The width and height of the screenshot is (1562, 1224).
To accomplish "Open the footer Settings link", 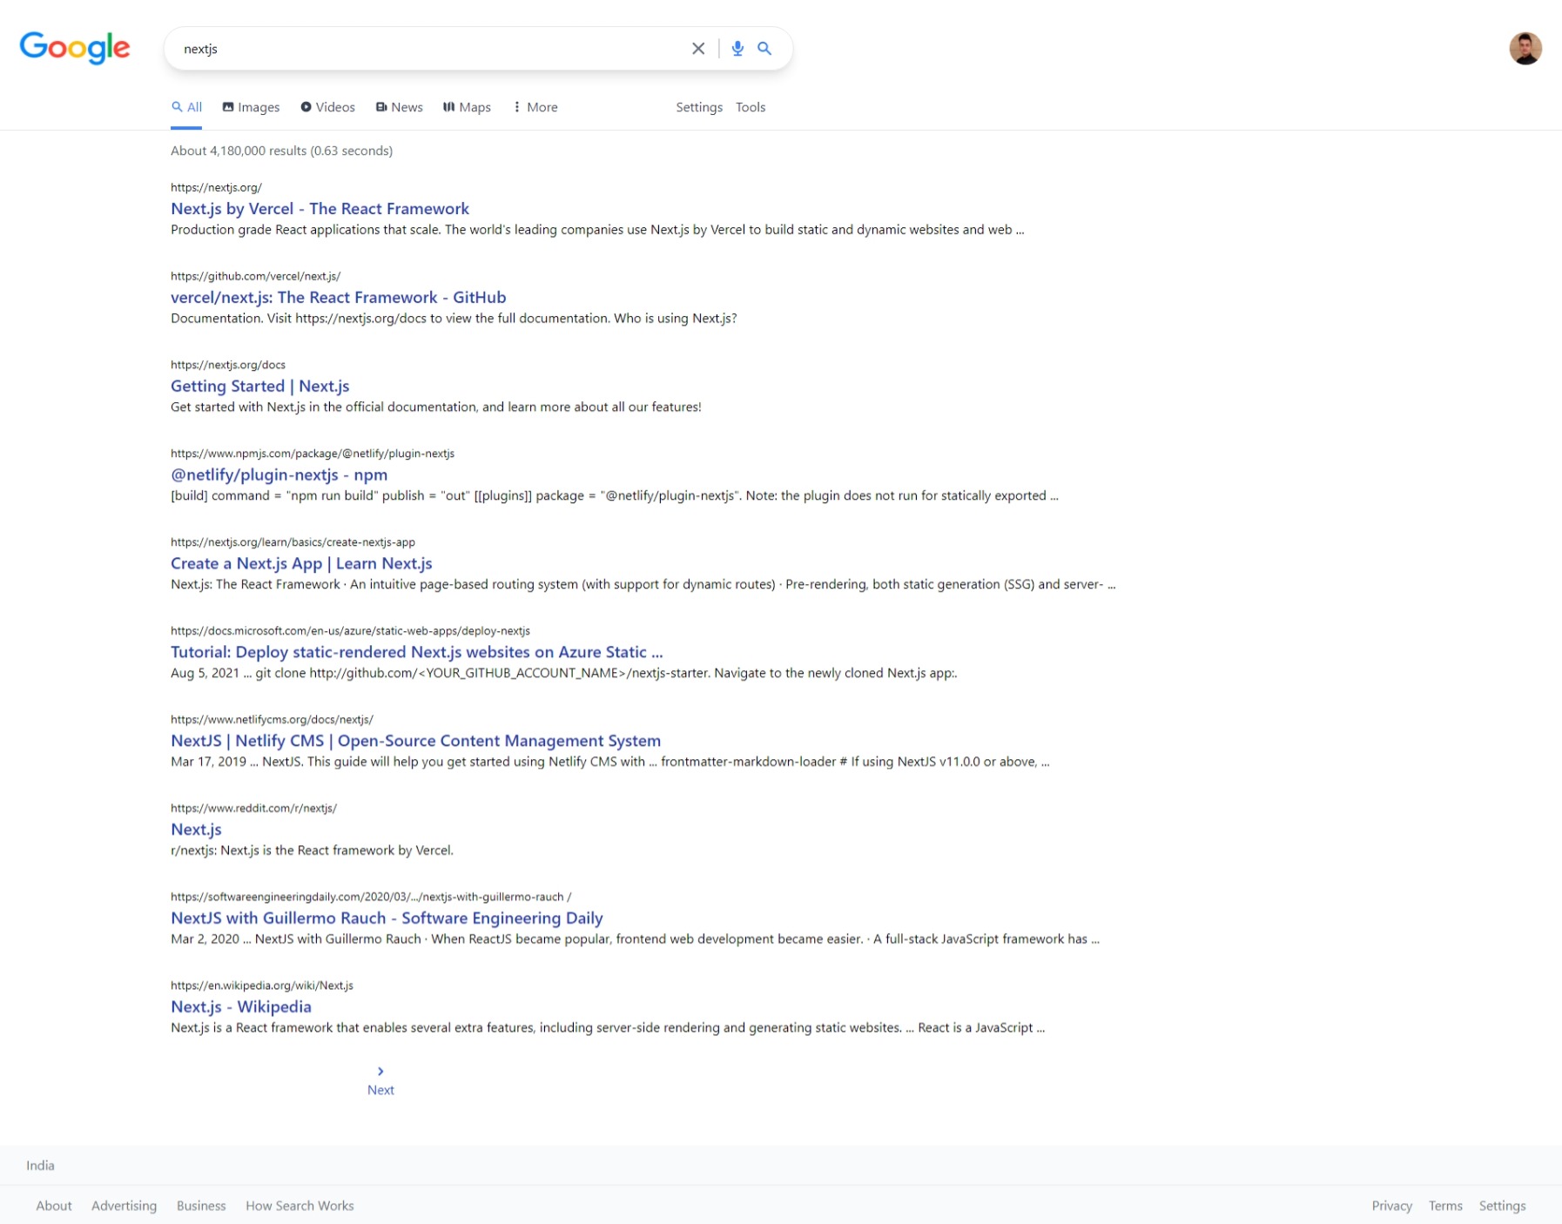I will coord(1502,1206).
